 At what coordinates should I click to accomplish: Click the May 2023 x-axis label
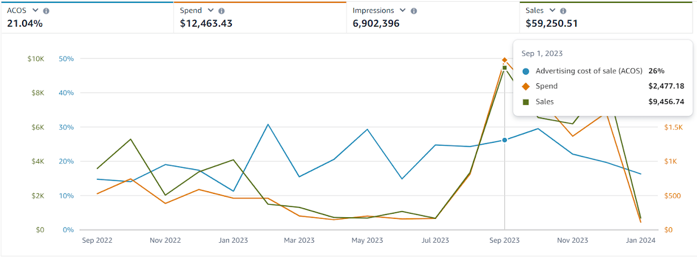click(367, 240)
